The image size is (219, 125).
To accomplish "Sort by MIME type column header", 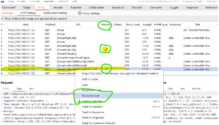I will tap(161, 25).
